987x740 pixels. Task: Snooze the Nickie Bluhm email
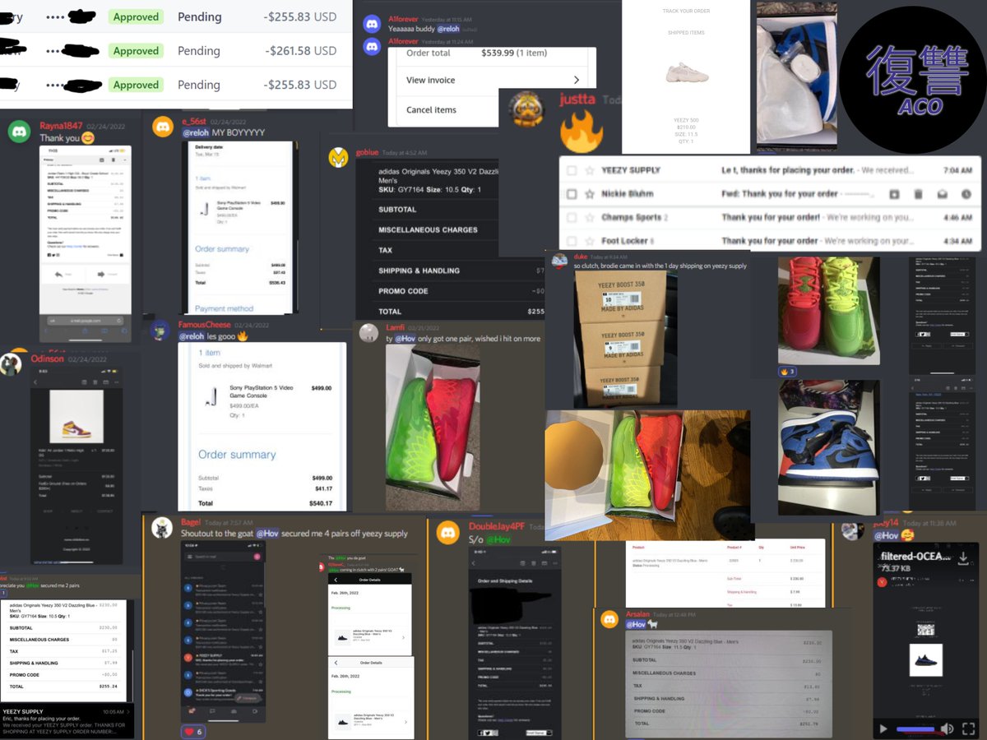[x=966, y=194]
